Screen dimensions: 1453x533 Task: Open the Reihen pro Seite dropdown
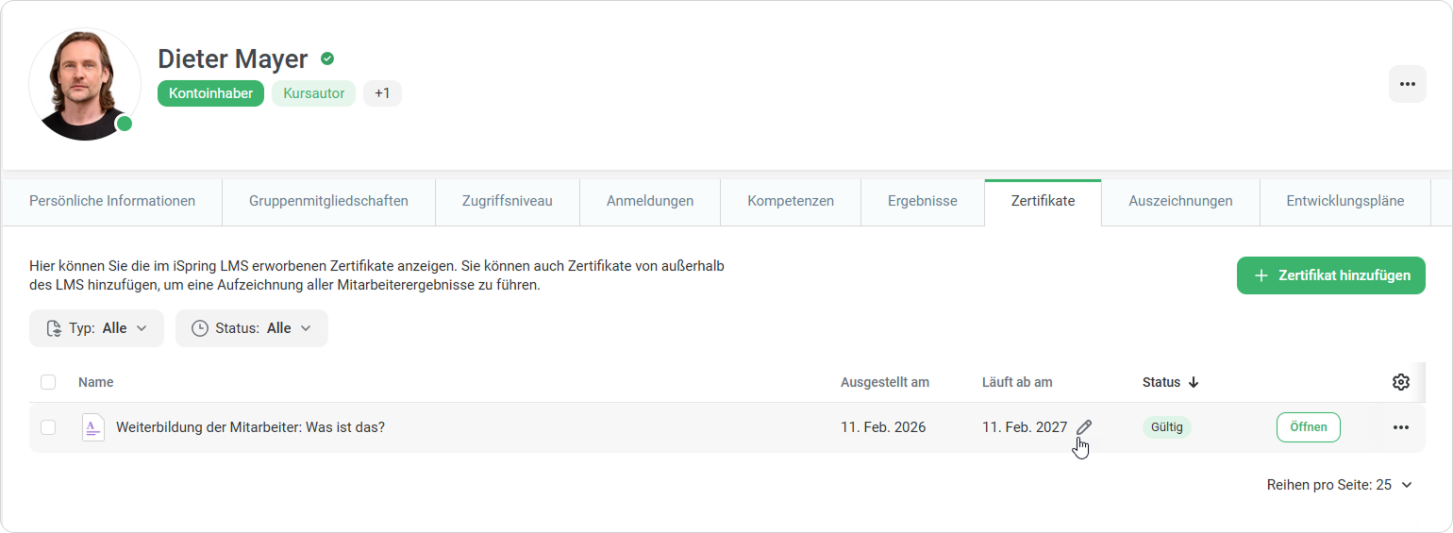click(x=1339, y=485)
